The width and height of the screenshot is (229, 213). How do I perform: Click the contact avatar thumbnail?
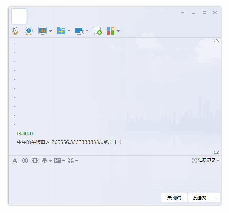pyautogui.click(x=19, y=16)
